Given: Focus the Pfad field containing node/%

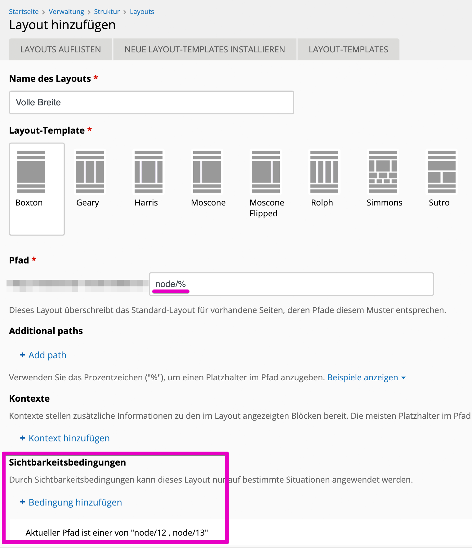Looking at the screenshot, I should (x=291, y=284).
